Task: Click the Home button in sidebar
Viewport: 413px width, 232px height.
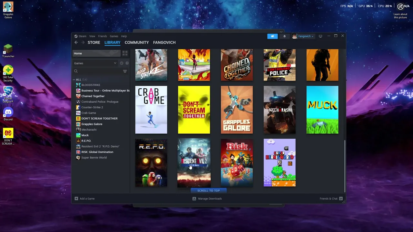Action: click(x=96, y=53)
